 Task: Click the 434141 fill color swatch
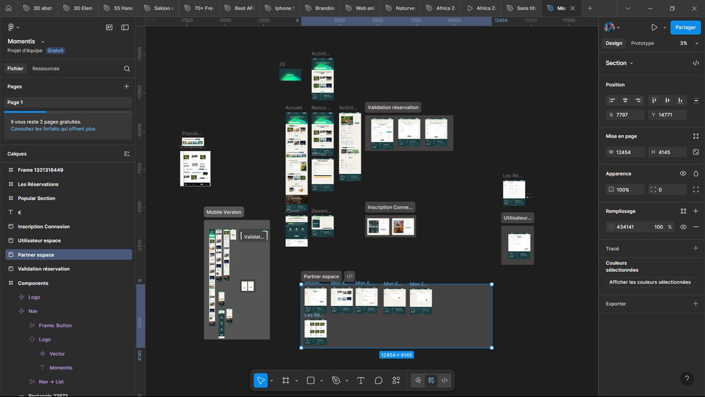click(x=611, y=227)
